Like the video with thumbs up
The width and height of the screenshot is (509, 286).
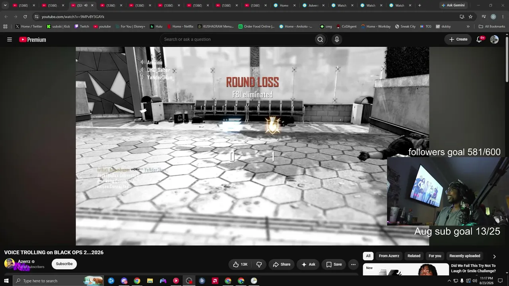click(240, 264)
